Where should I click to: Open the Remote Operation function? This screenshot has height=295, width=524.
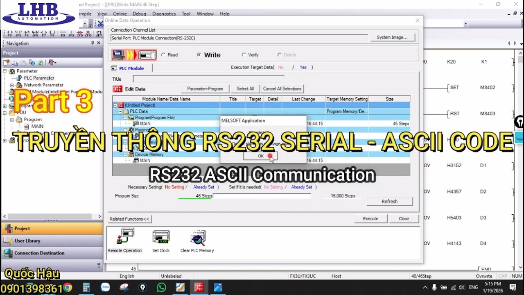[x=125, y=241]
